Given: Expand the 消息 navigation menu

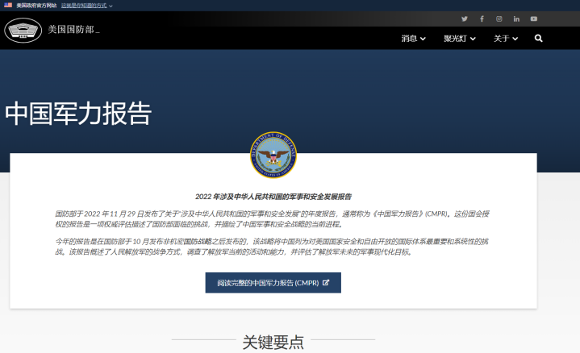Looking at the screenshot, I should (x=414, y=39).
